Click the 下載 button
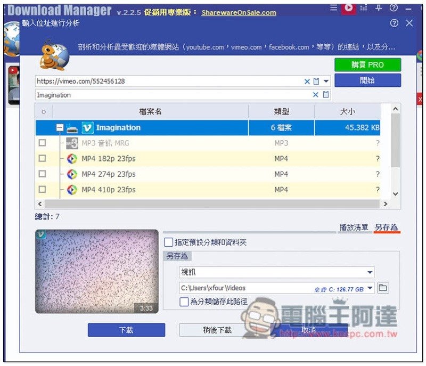The width and height of the screenshot is (426, 366). [126, 330]
